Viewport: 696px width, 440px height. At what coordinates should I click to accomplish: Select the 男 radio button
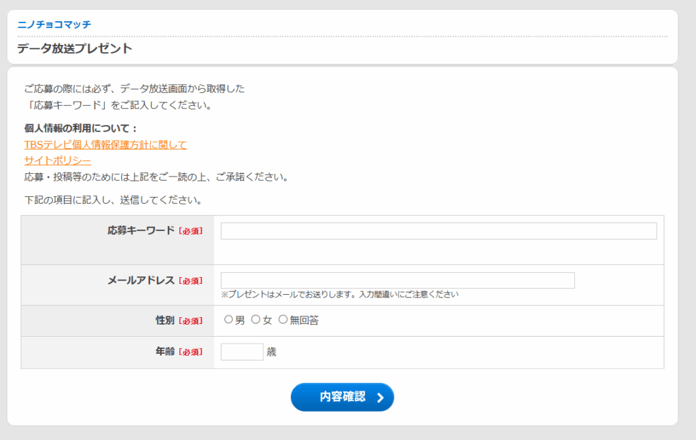tap(229, 320)
